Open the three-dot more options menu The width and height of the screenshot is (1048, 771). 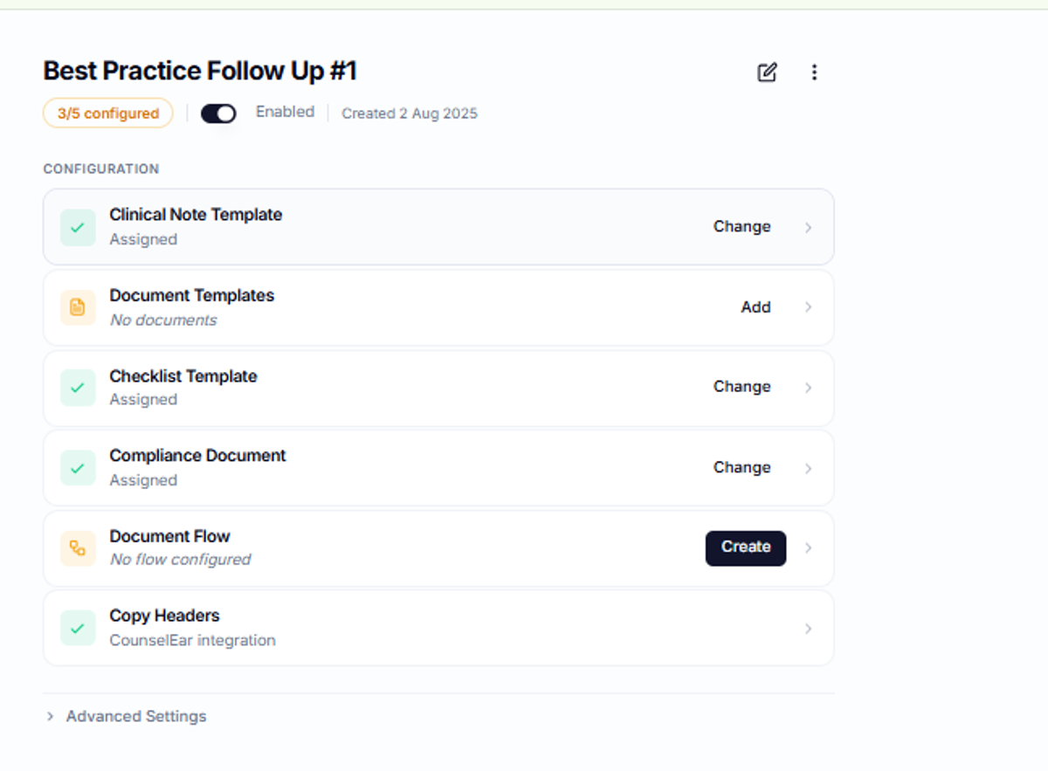pyautogui.click(x=814, y=72)
